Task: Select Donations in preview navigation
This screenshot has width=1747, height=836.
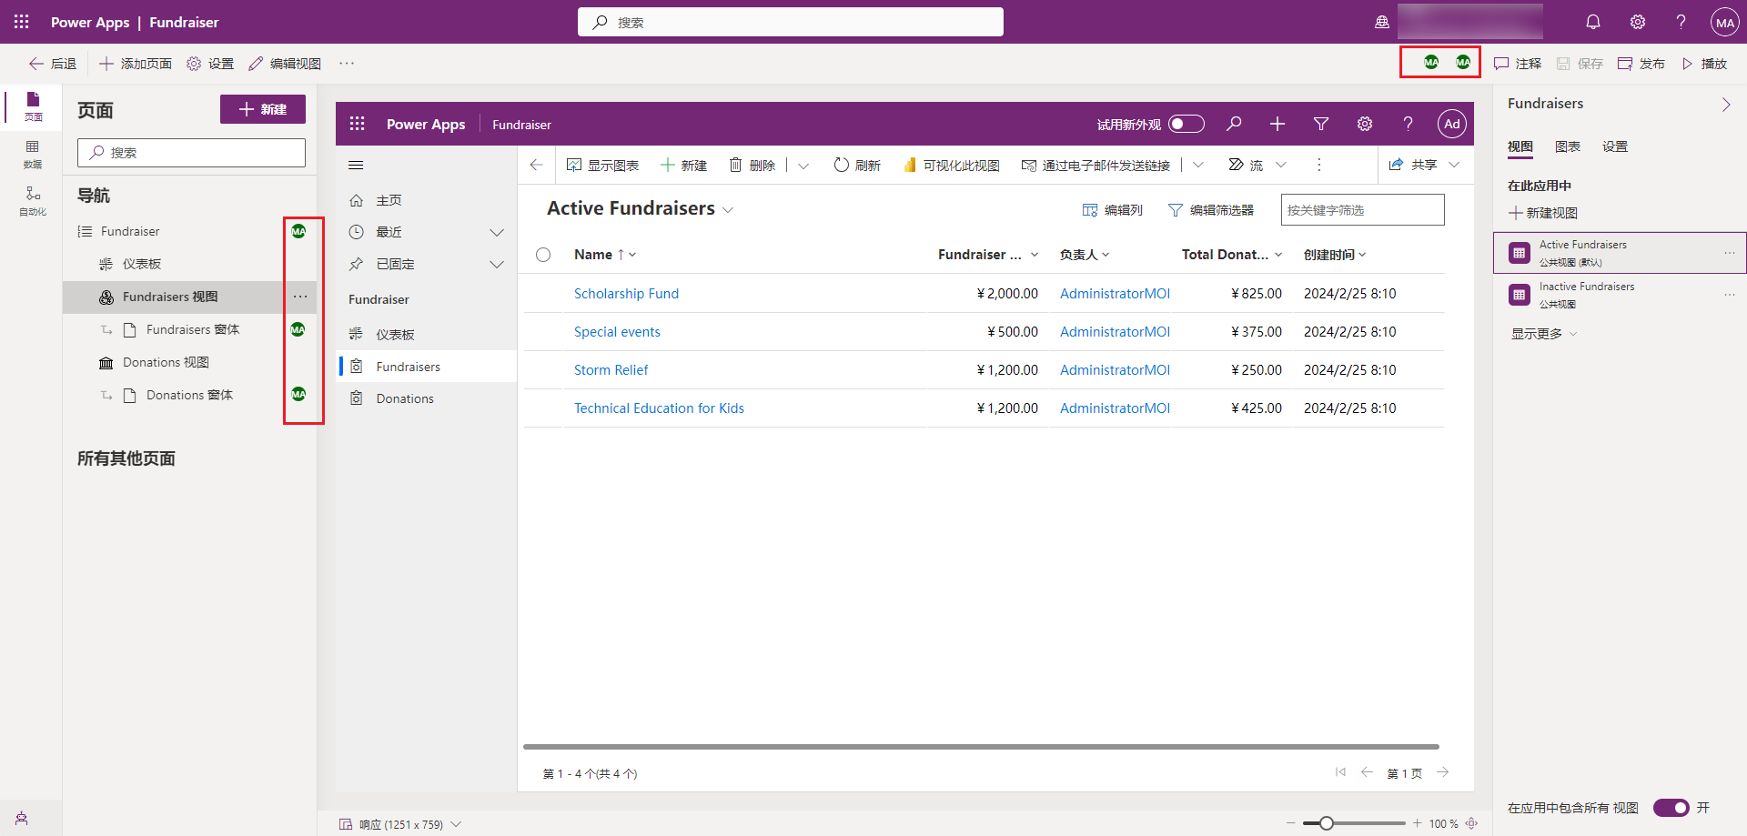Action: (x=427, y=398)
